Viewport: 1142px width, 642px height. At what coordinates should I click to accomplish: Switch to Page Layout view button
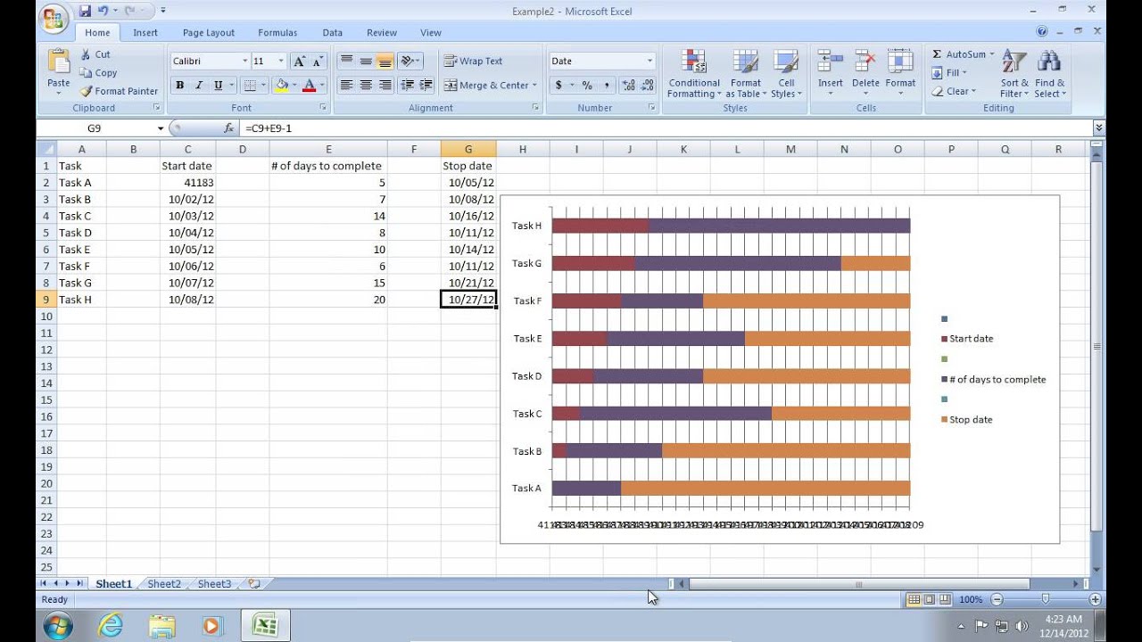click(x=929, y=600)
